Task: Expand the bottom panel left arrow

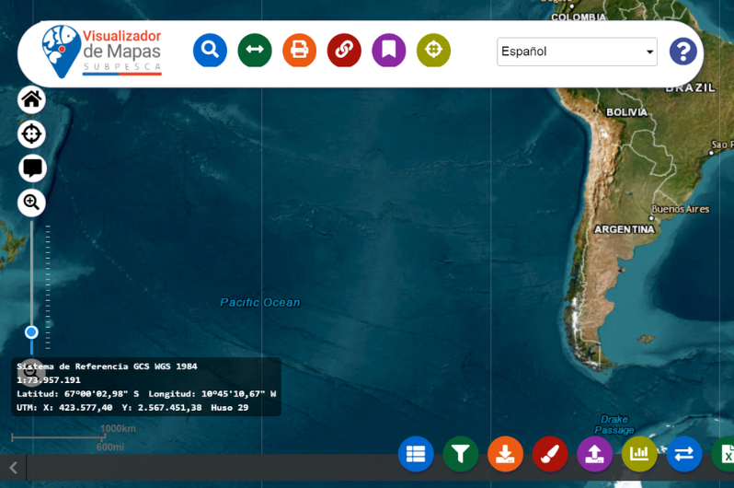Action: click(13, 468)
